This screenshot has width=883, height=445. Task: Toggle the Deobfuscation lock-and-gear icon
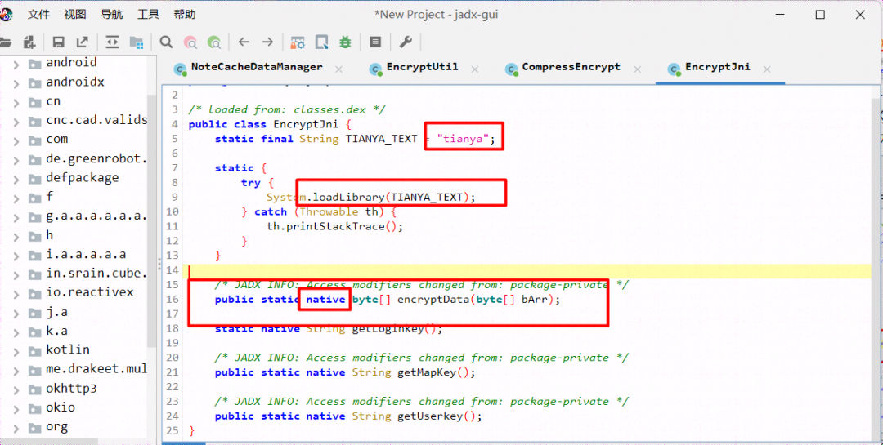(x=298, y=42)
